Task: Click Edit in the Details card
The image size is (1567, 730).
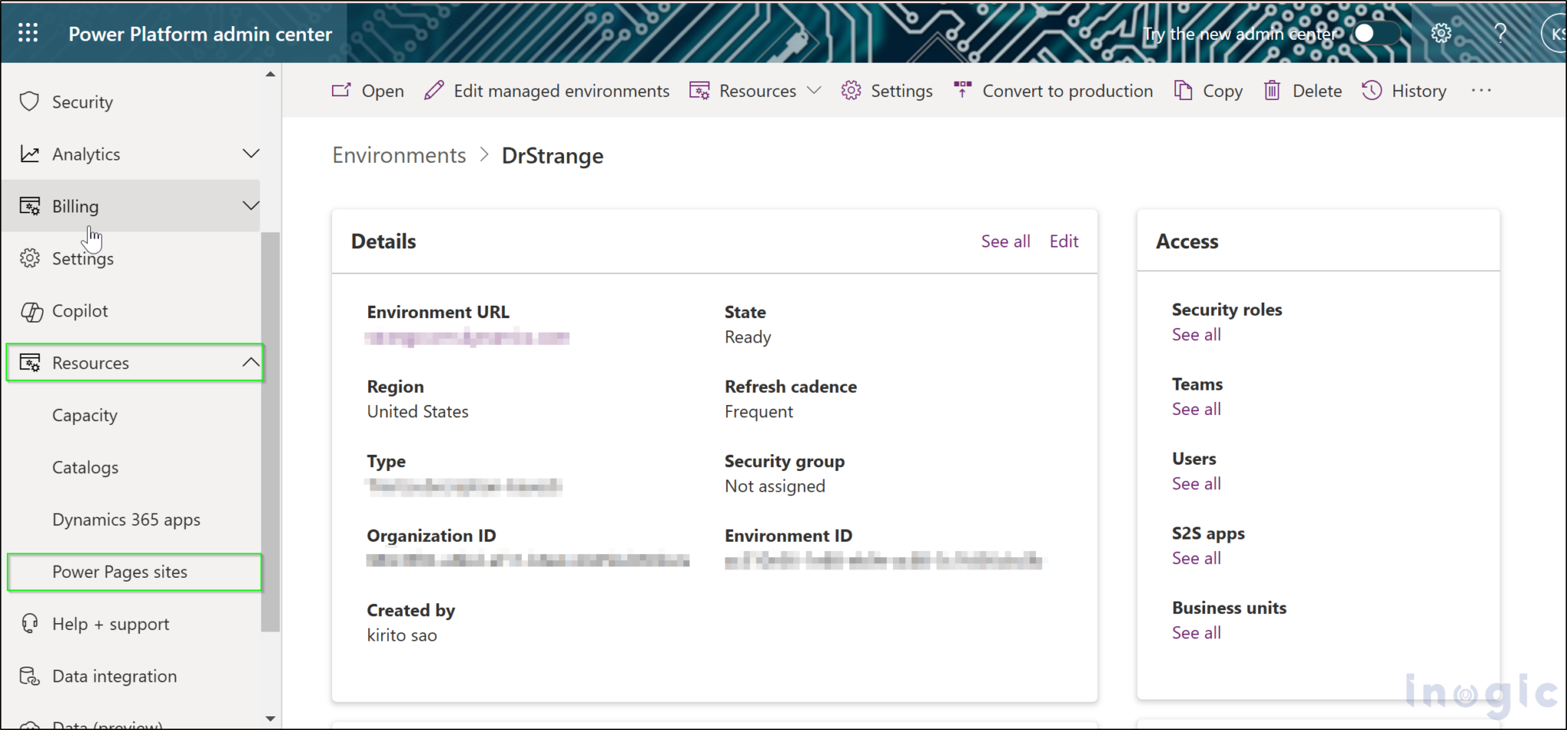Action: click(1064, 241)
